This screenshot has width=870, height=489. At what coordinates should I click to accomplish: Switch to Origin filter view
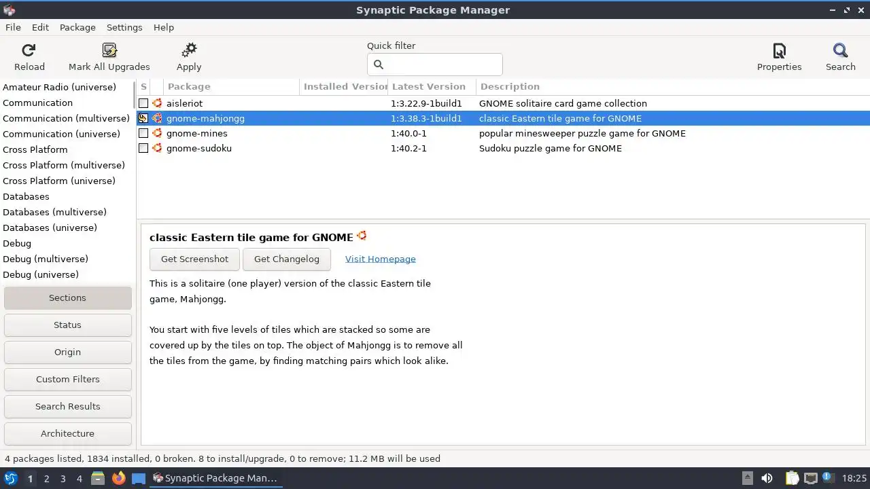pos(67,352)
